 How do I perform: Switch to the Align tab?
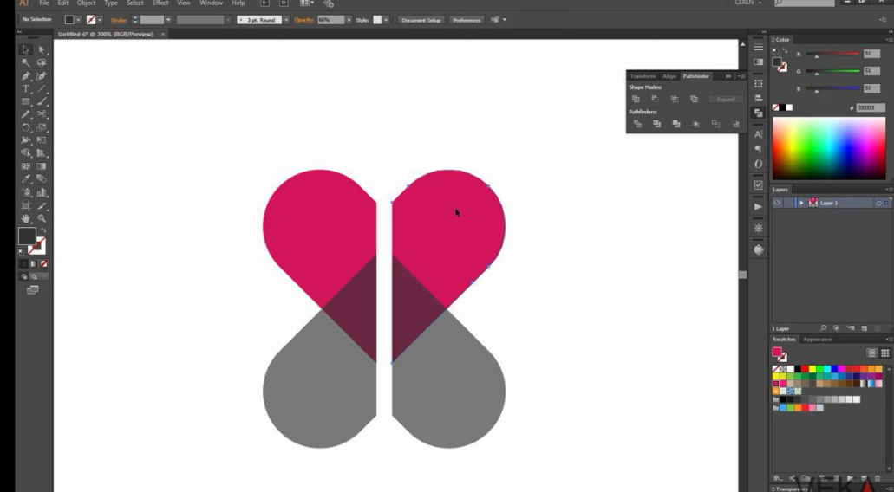tap(669, 76)
